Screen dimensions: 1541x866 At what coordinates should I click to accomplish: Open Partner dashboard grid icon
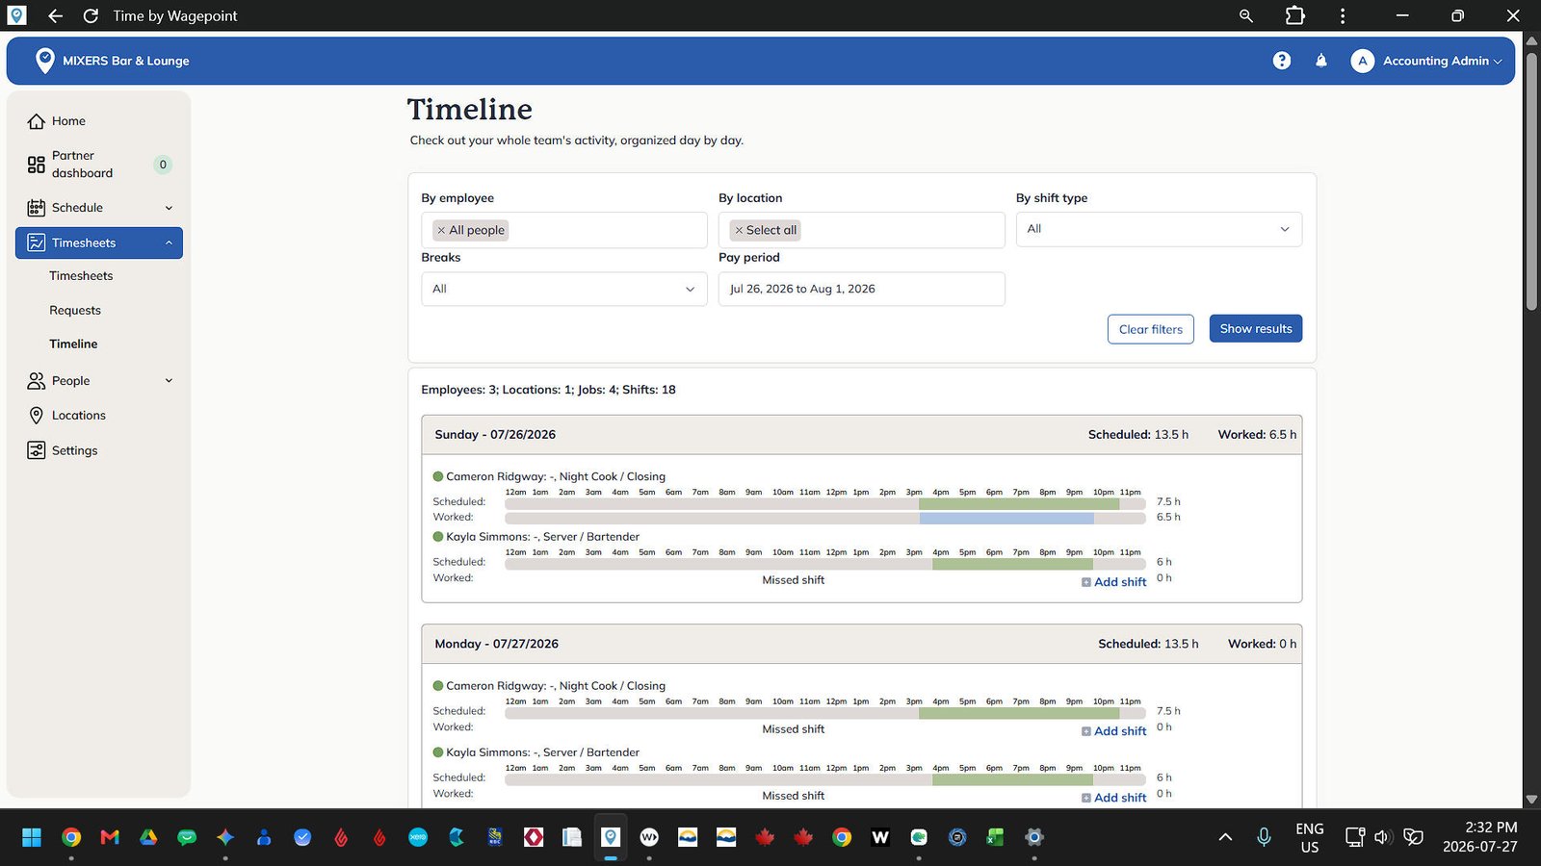[37, 165]
